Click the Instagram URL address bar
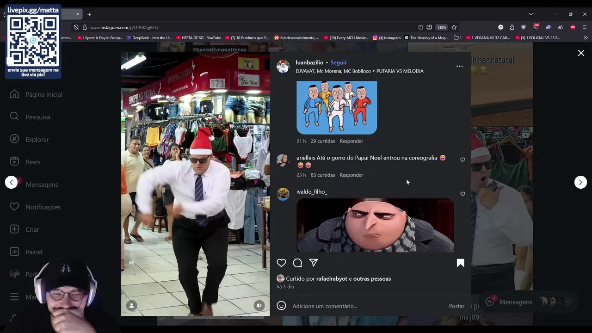Viewport: 592px width, 333px height. click(250, 27)
